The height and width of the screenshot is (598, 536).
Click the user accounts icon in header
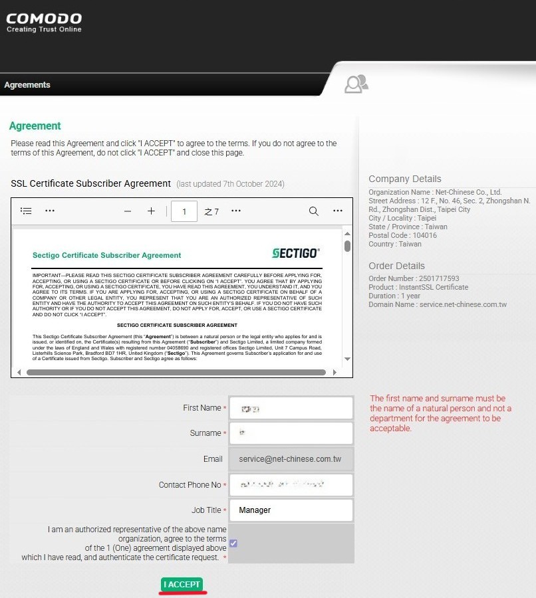point(356,84)
